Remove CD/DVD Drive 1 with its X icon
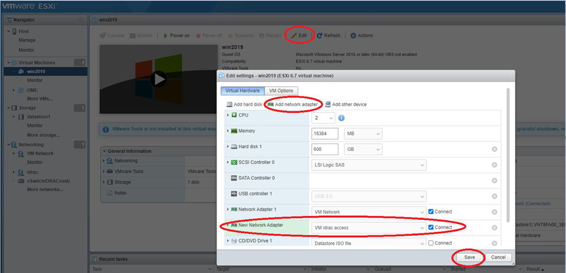 [x=495, y=244]
